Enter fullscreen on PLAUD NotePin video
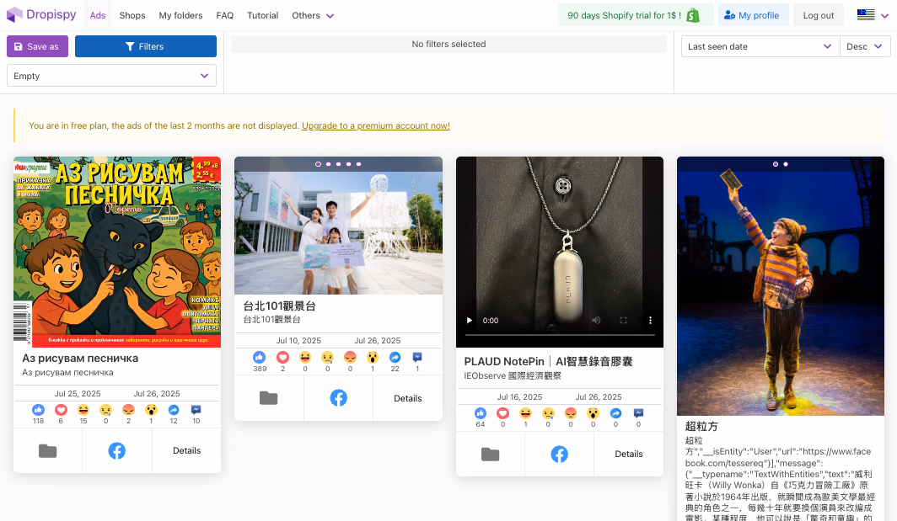The image size is (897, 521). pyautogui.click(x=624, y=321)
